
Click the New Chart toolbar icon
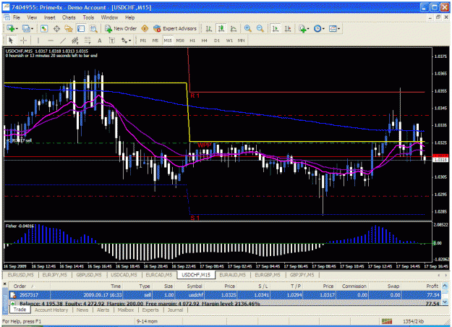point(11,28)
